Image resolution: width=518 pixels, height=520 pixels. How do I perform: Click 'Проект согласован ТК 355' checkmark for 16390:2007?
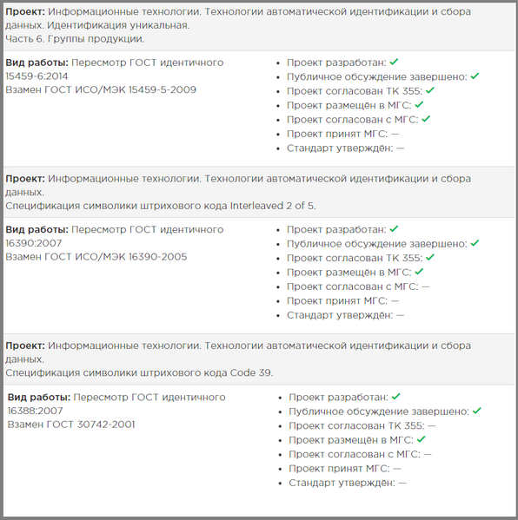pos(430,257)
